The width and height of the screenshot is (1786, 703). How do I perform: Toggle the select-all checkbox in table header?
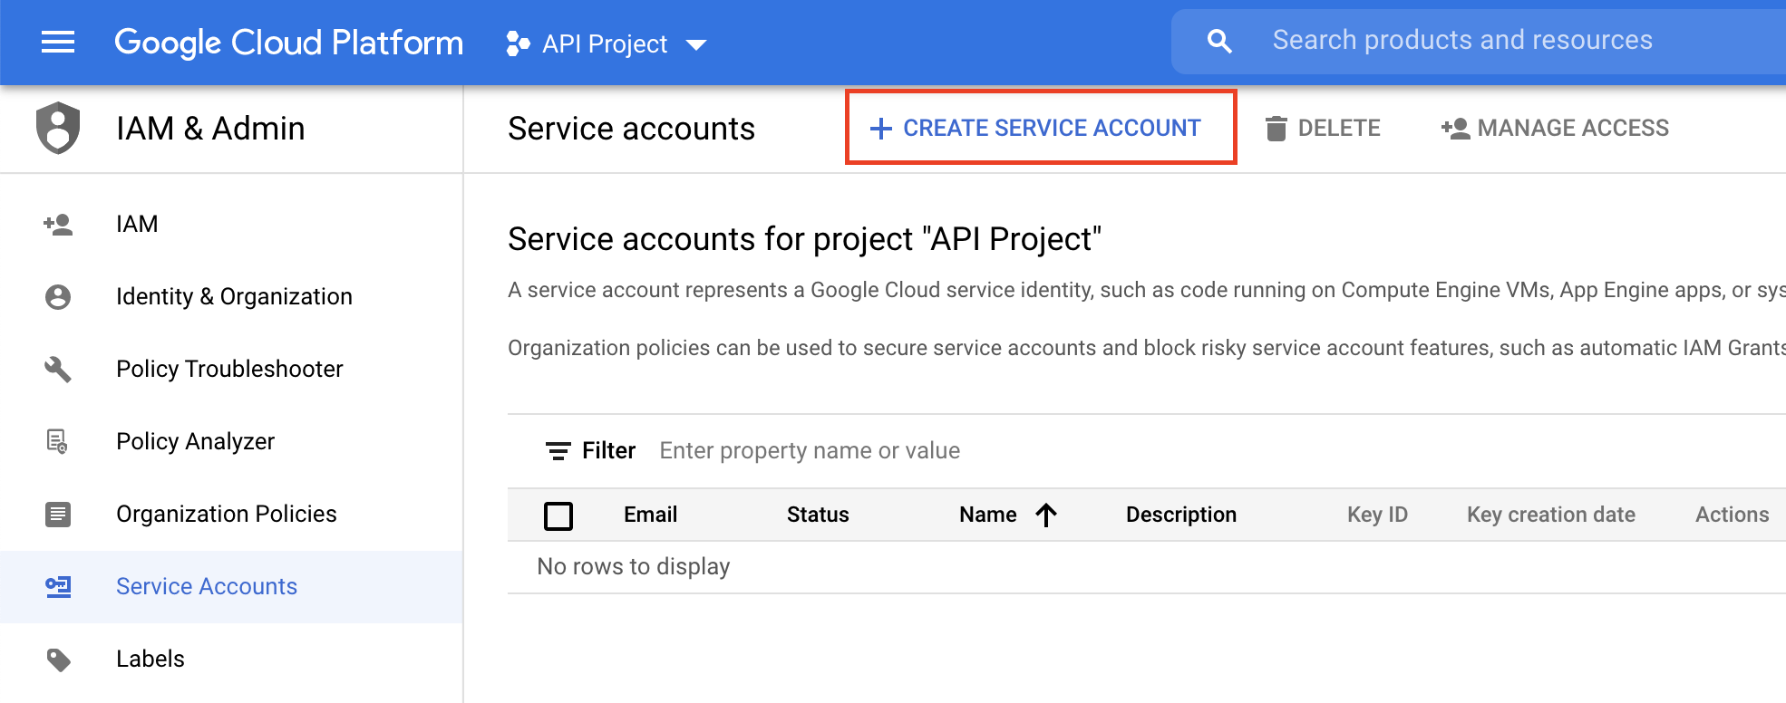click(558, 515)
